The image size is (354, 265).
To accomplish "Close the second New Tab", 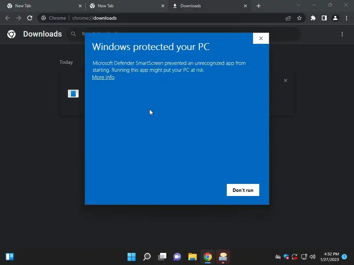I will point(163,6).
